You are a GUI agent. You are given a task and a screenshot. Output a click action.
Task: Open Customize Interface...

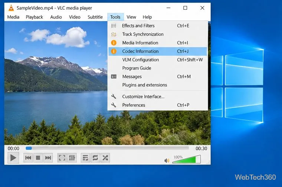pos(158,96)
